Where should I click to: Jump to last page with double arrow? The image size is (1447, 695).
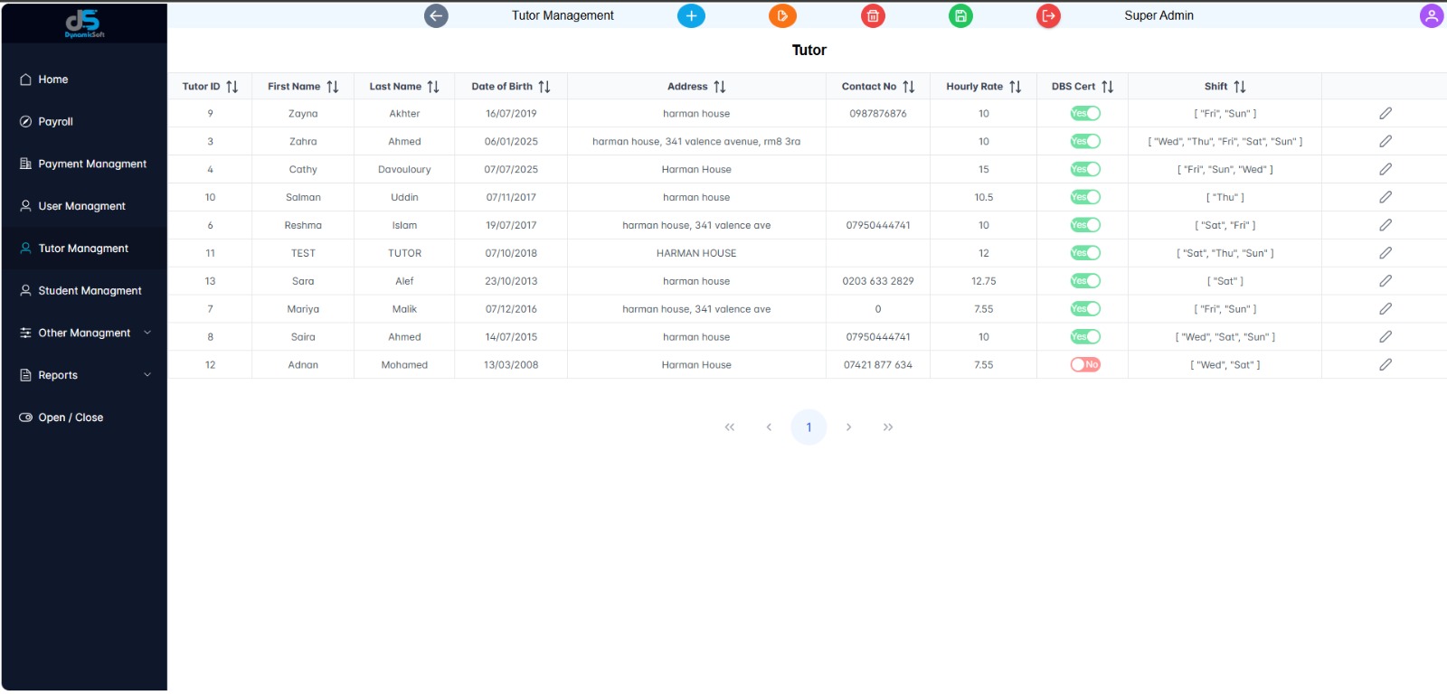888,427
